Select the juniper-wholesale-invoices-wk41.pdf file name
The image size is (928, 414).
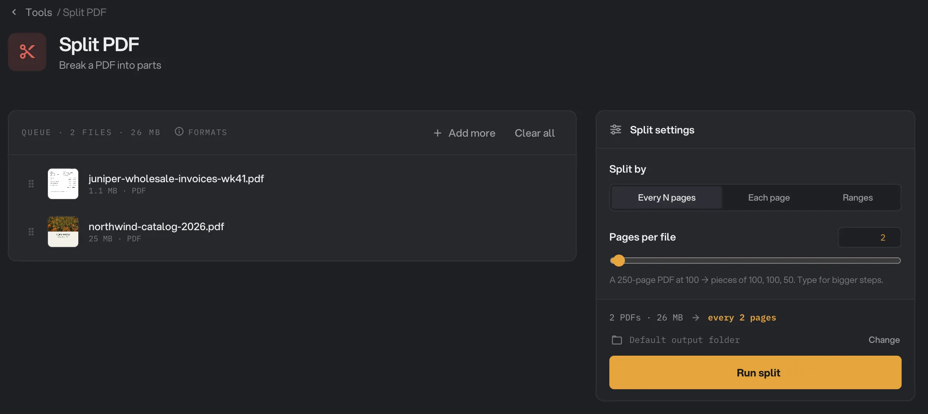click(176, 179)
